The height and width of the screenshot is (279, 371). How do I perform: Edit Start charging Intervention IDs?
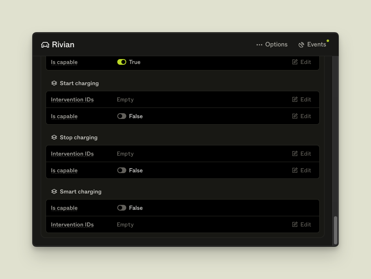[301, 99]
